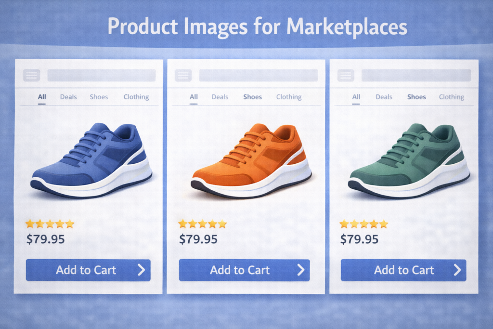
Task: Add the blue shoe to cart
Action: 88,270
